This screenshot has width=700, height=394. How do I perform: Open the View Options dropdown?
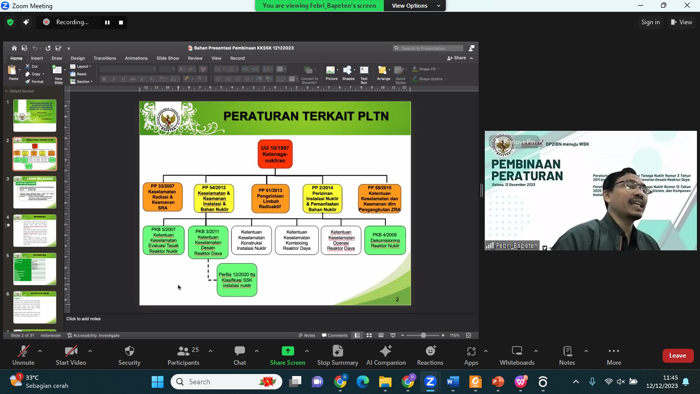tap(415, 6)
